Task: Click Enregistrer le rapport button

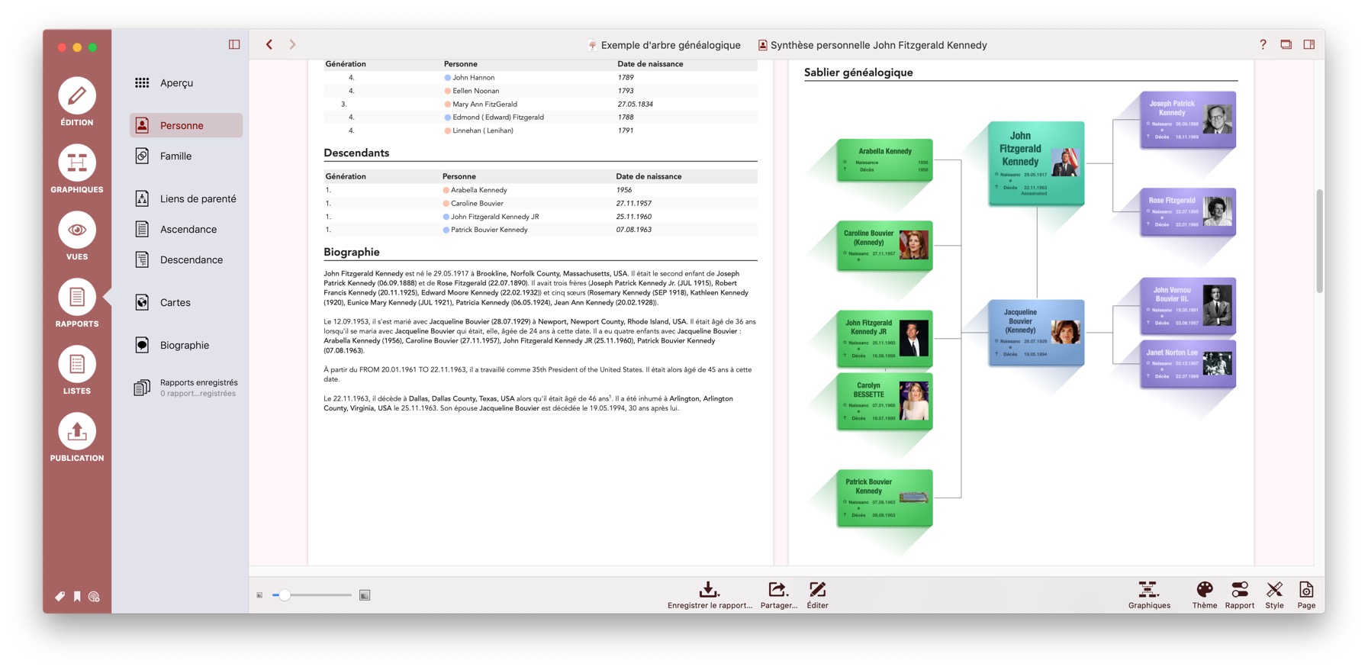Action: (x=710, y=595)
